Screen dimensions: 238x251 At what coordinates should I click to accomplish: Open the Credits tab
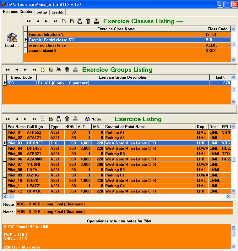(x=58, y=12)
